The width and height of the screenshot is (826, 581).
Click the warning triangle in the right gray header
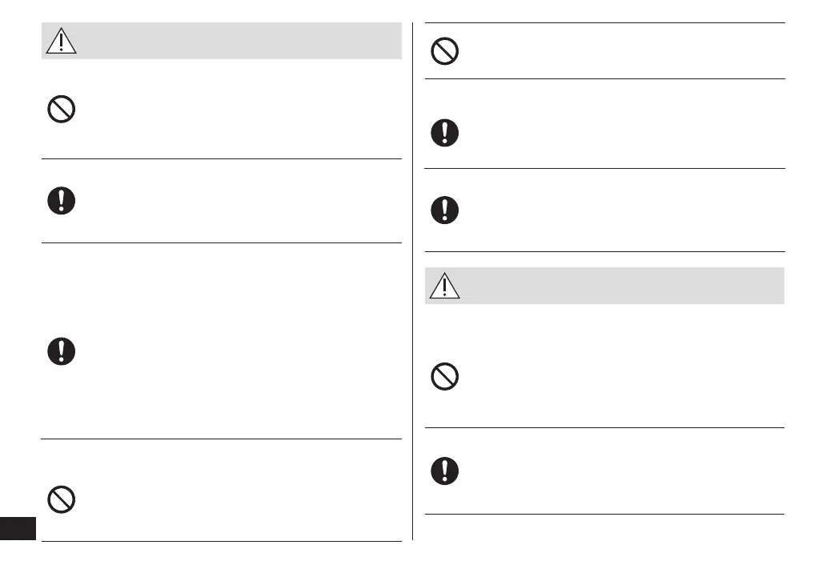click(444, 286)
